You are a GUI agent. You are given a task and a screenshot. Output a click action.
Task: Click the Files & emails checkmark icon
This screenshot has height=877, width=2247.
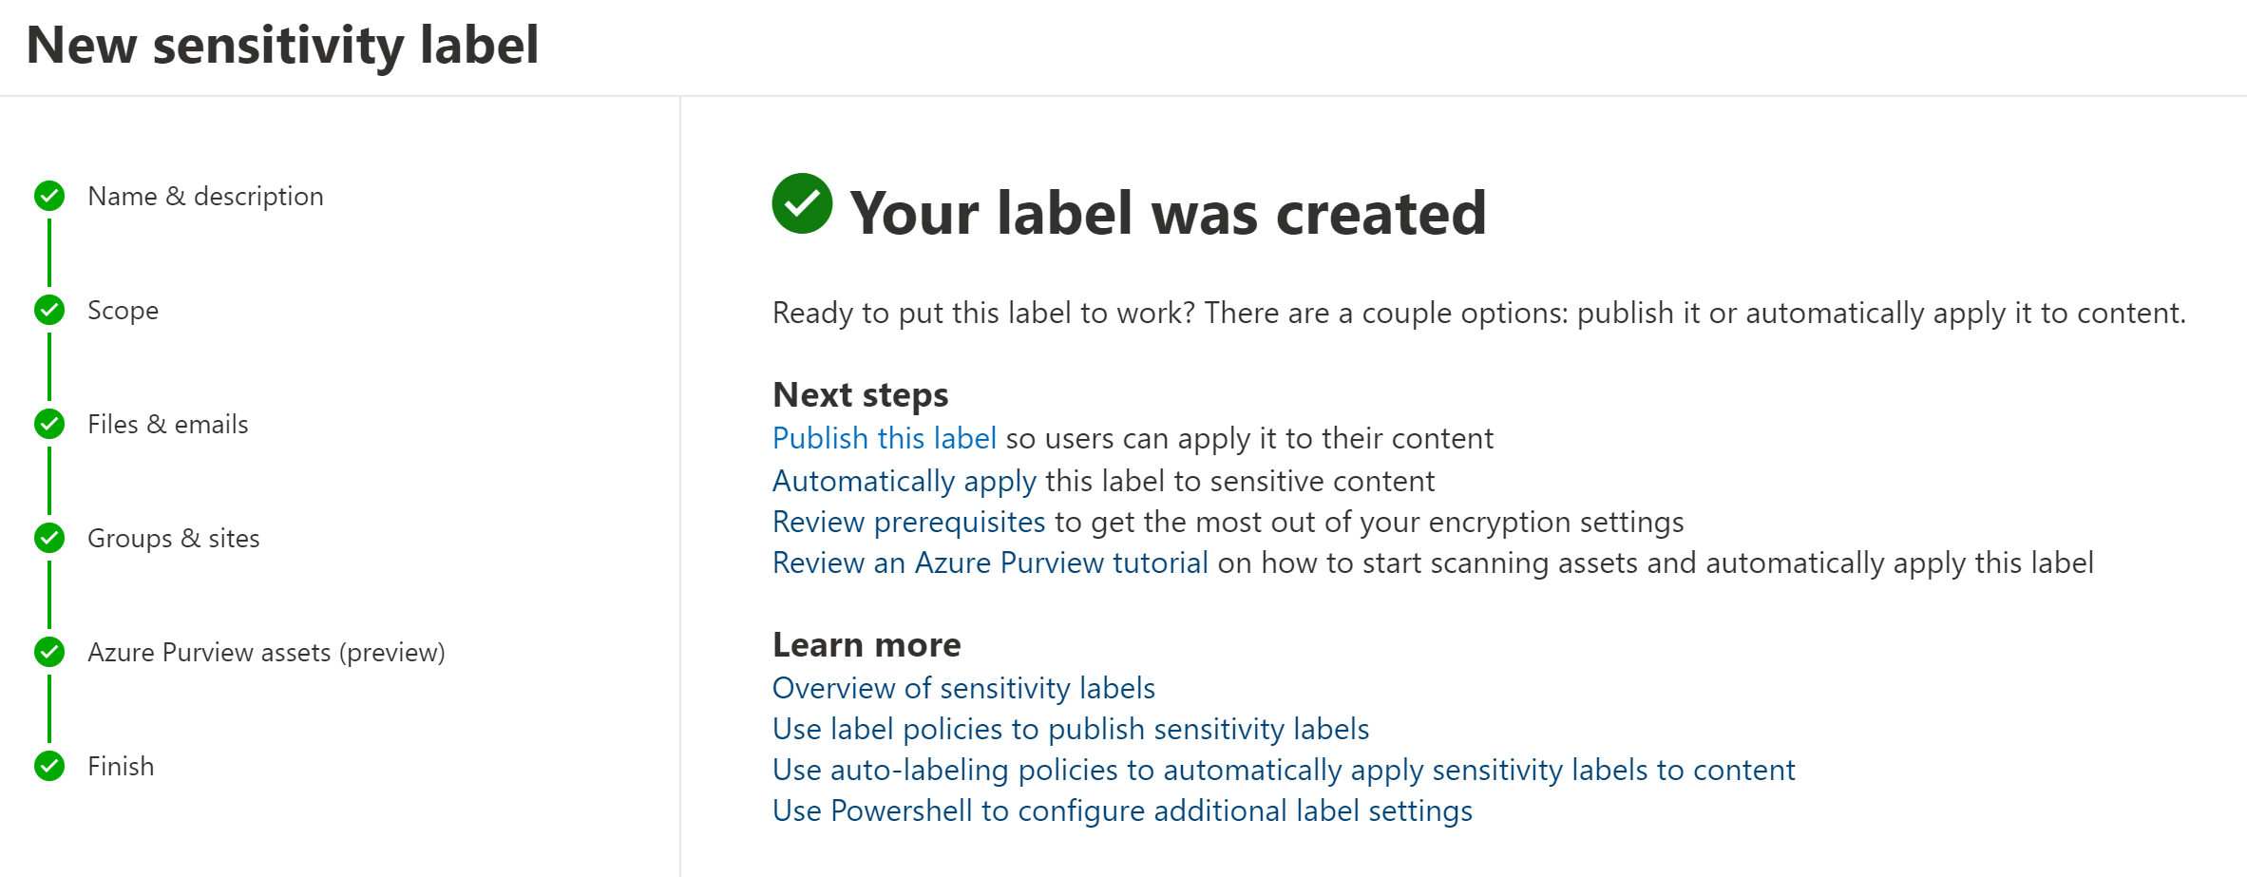[49, 424]
